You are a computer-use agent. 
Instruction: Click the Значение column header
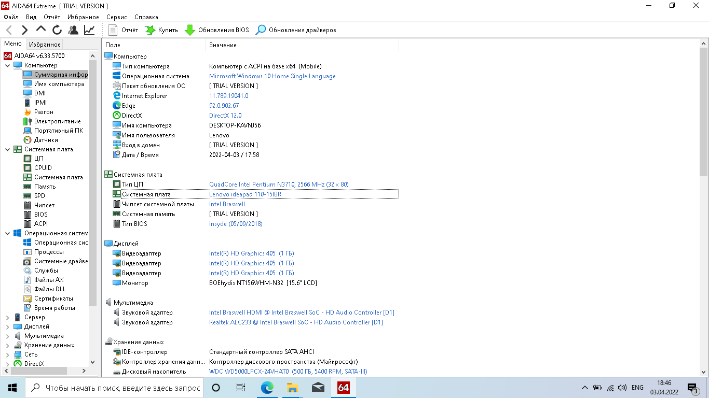point(303,45)
